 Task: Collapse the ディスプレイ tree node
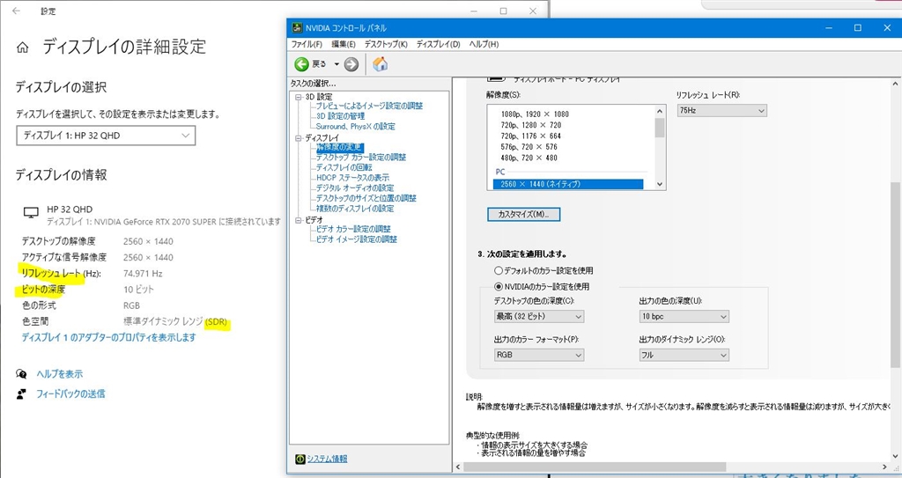(x=299, y=138)
